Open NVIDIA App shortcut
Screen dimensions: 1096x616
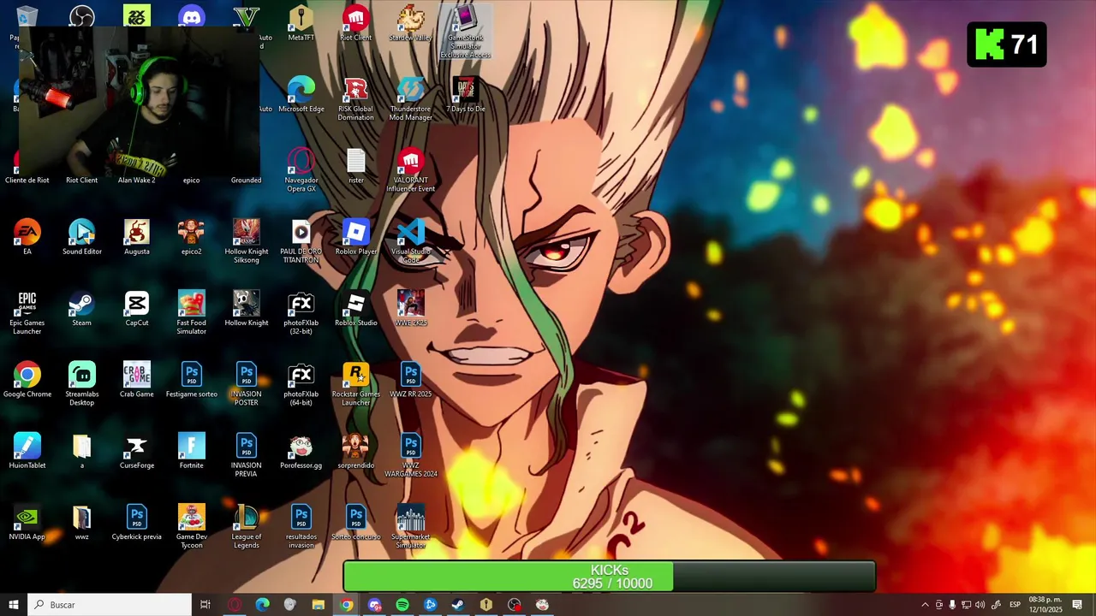point(27,523)
